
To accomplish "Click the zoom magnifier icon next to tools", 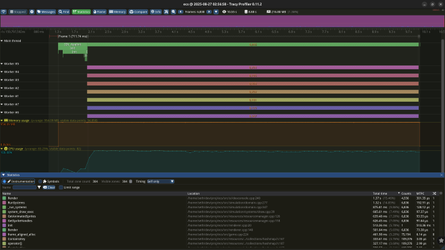I will pyautogui.click(x=173, y=11).
